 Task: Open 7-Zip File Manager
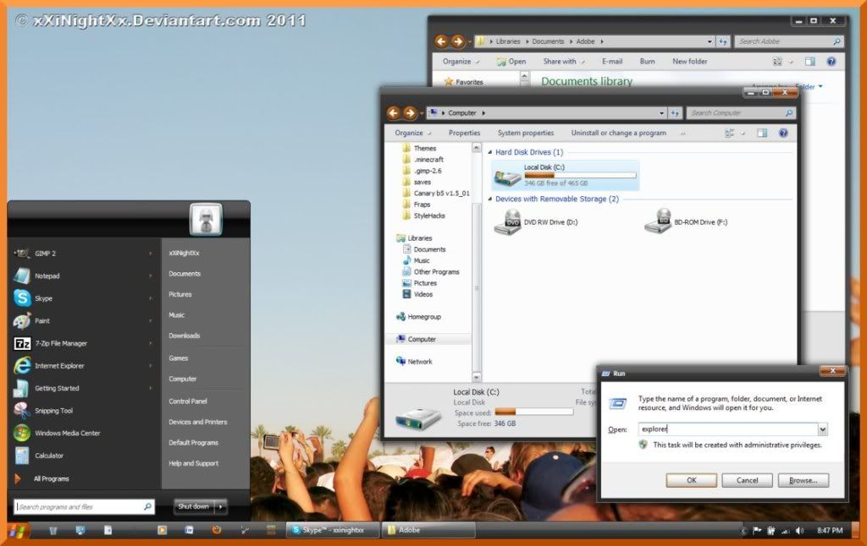click(x=83, y=343)
